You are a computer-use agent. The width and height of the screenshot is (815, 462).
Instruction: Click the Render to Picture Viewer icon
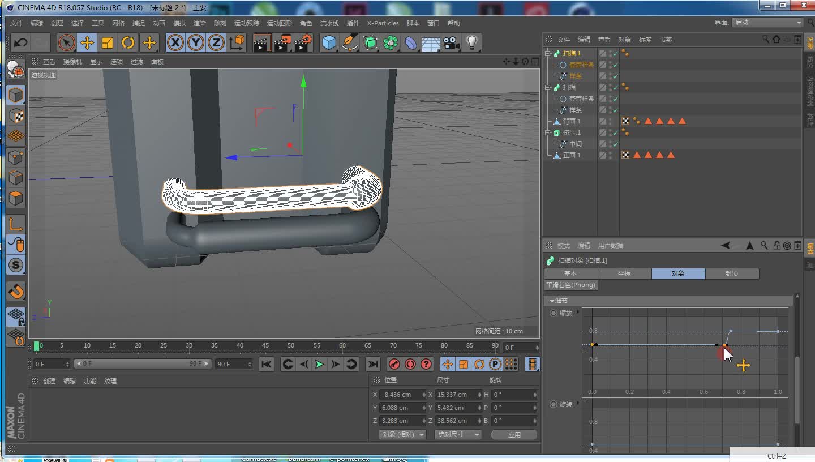(282, 42)
